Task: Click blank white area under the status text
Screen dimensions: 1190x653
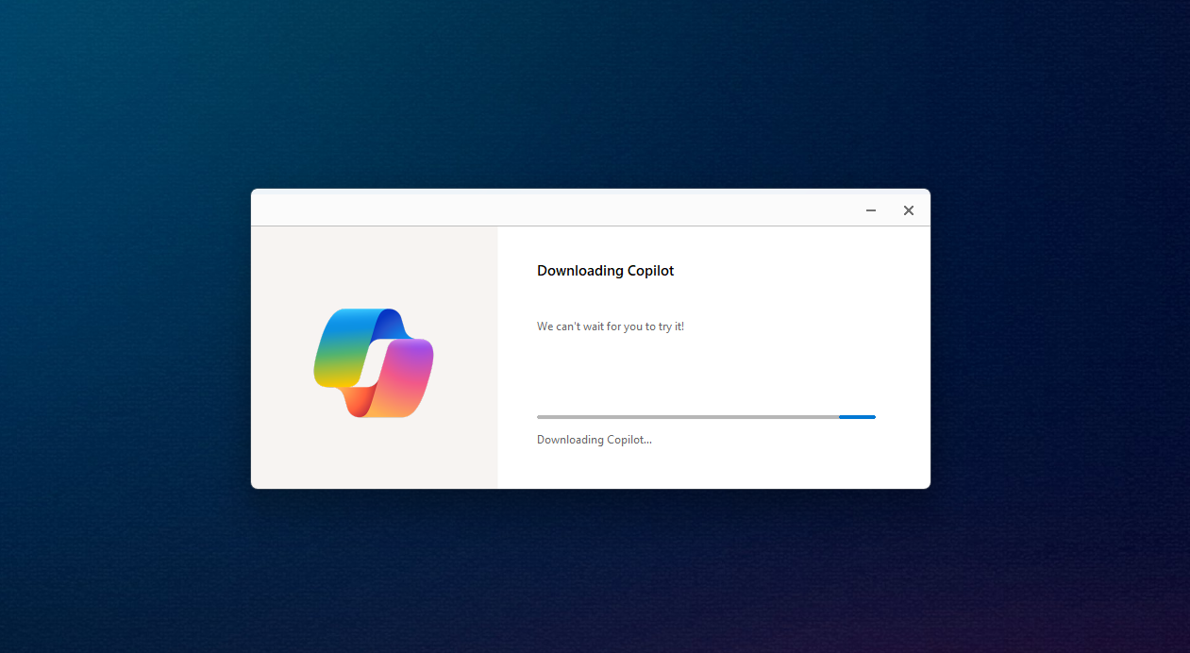Action: click(708, 469)
